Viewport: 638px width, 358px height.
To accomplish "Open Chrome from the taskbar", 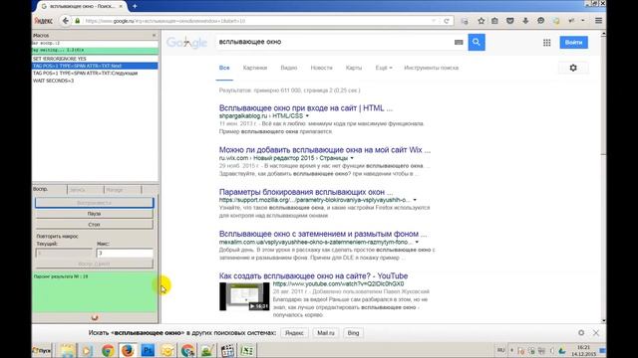I will [x=108, y=350].
